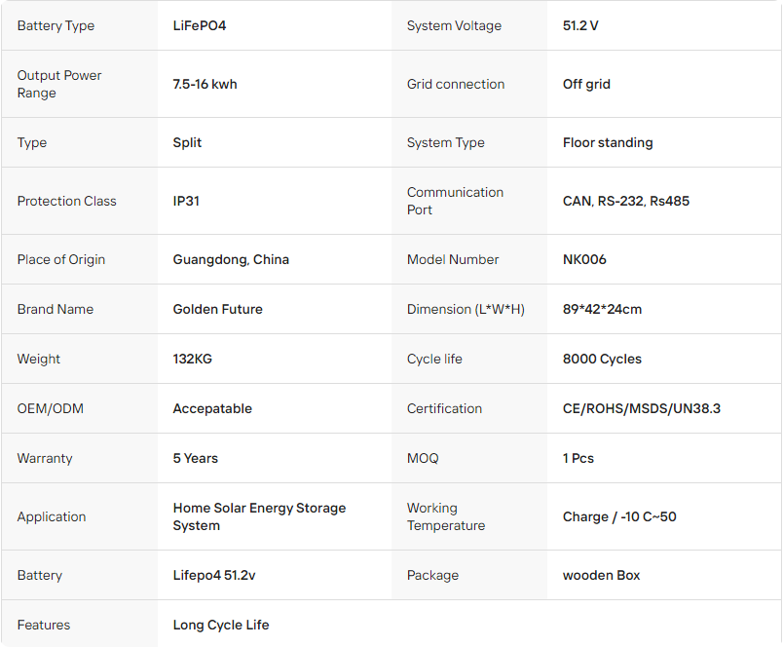This screenshot has height=647, width=783.
Task: Click the CE/ROHS/MSDS/UN38.3 certification text
Action: [x=641, y=408]
